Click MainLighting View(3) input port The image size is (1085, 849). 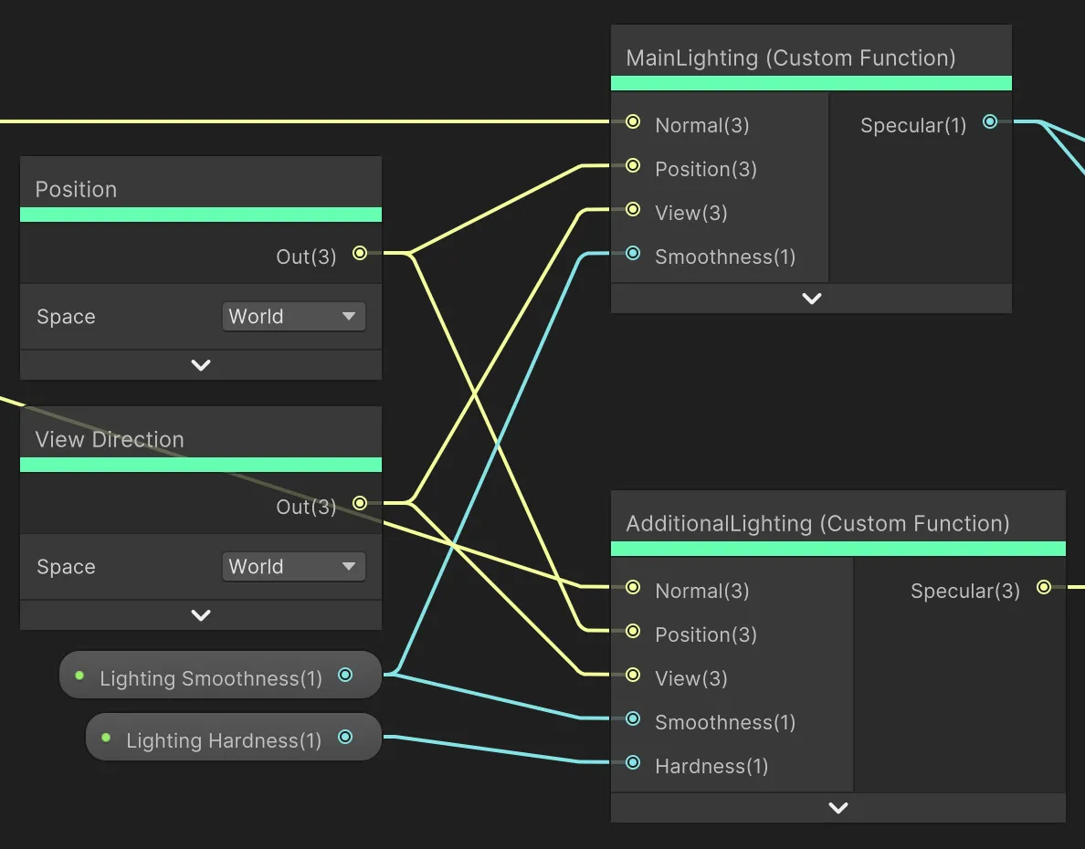(632, 210)
